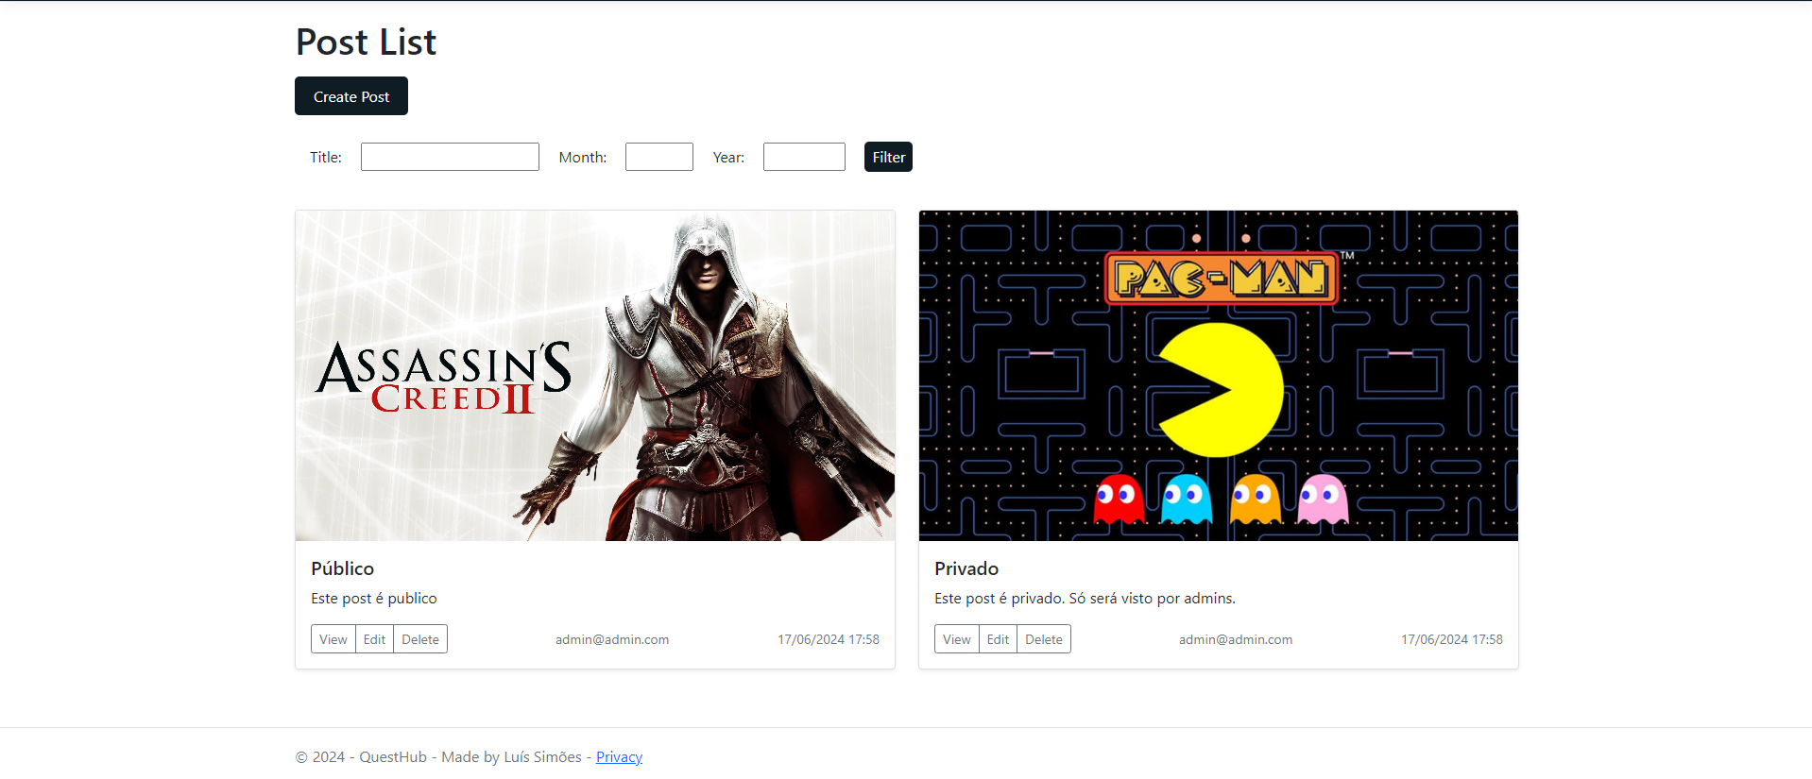Click the Privado post title

(x=966, y=568)
